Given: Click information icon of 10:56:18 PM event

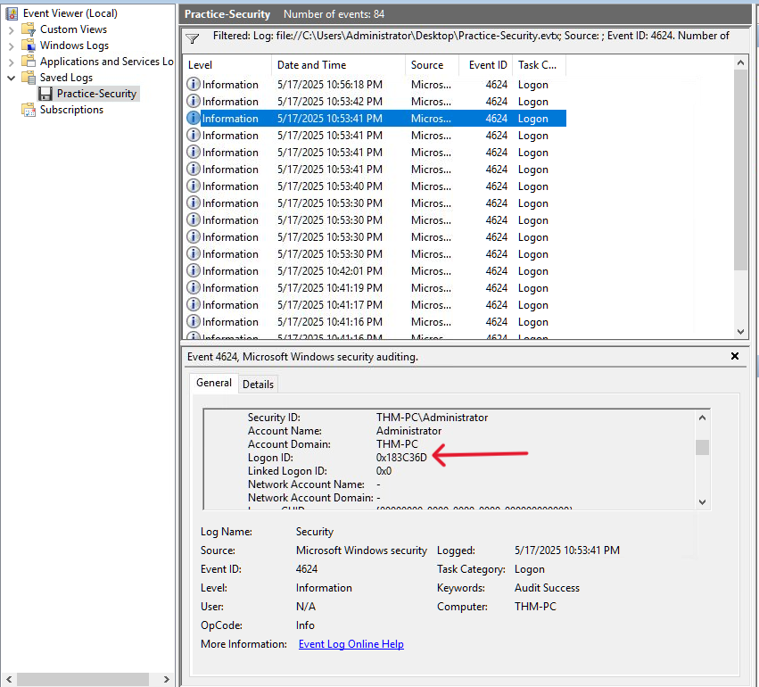Looking at the screenshot, I should (194, 85).
